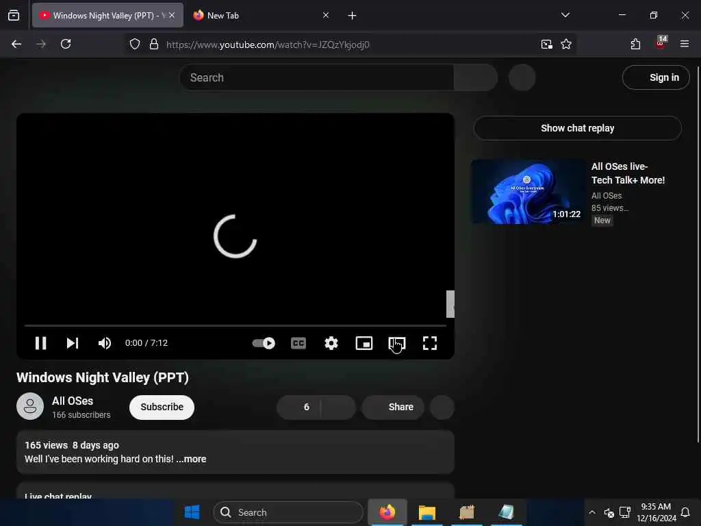The height and width of the screenshot is (526, 701).
Task: Toggle the autoplay switch
Action: click(x=264, y=343)
